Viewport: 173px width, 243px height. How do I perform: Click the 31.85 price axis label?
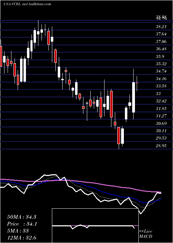tap(161, 108)
